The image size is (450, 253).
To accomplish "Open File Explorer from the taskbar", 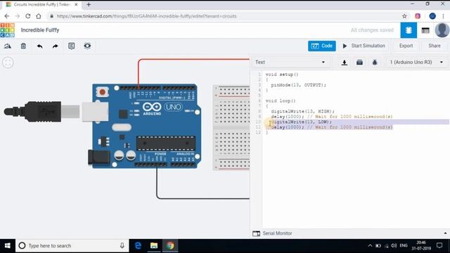I will (154, 246).
